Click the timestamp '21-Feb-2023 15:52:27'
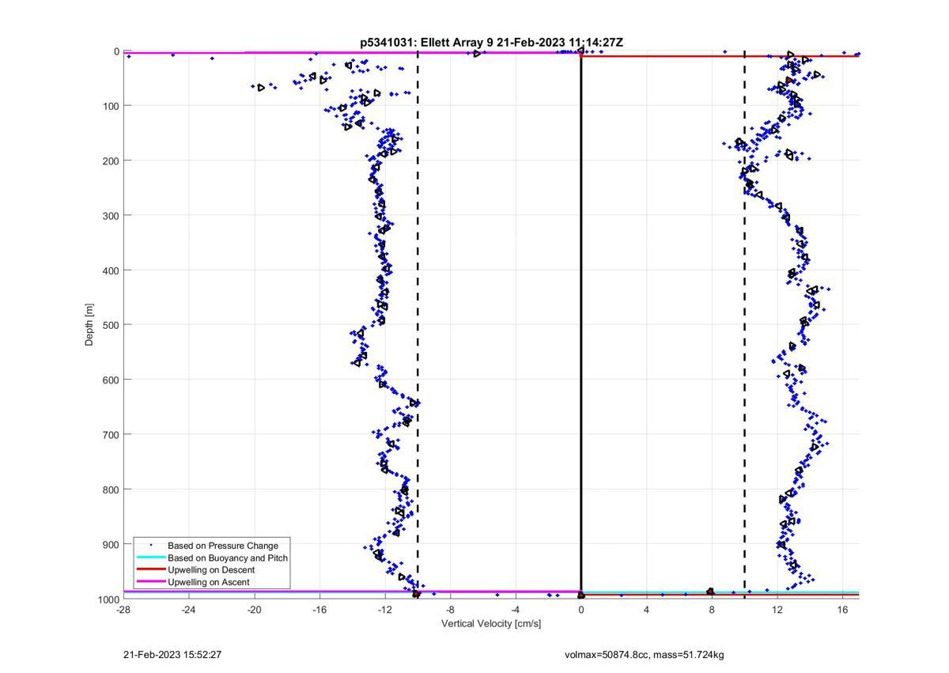This screenshot has height=673, width=949. click(172, 655)
